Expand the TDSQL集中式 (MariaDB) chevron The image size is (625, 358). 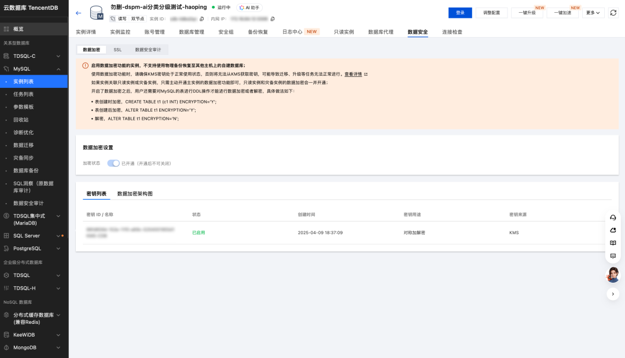[x=58, y=216]
